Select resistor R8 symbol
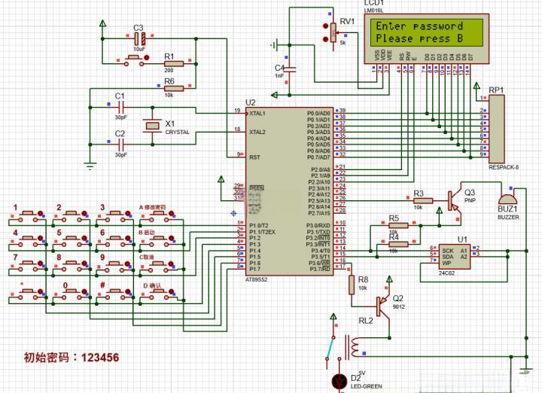The width and height of the screenshot is (542, 393). [352, 285]
